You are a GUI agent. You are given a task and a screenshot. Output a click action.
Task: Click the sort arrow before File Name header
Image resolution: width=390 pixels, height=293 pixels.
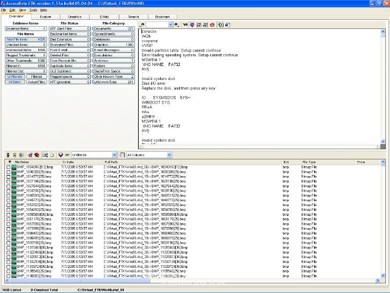[10, 162]
